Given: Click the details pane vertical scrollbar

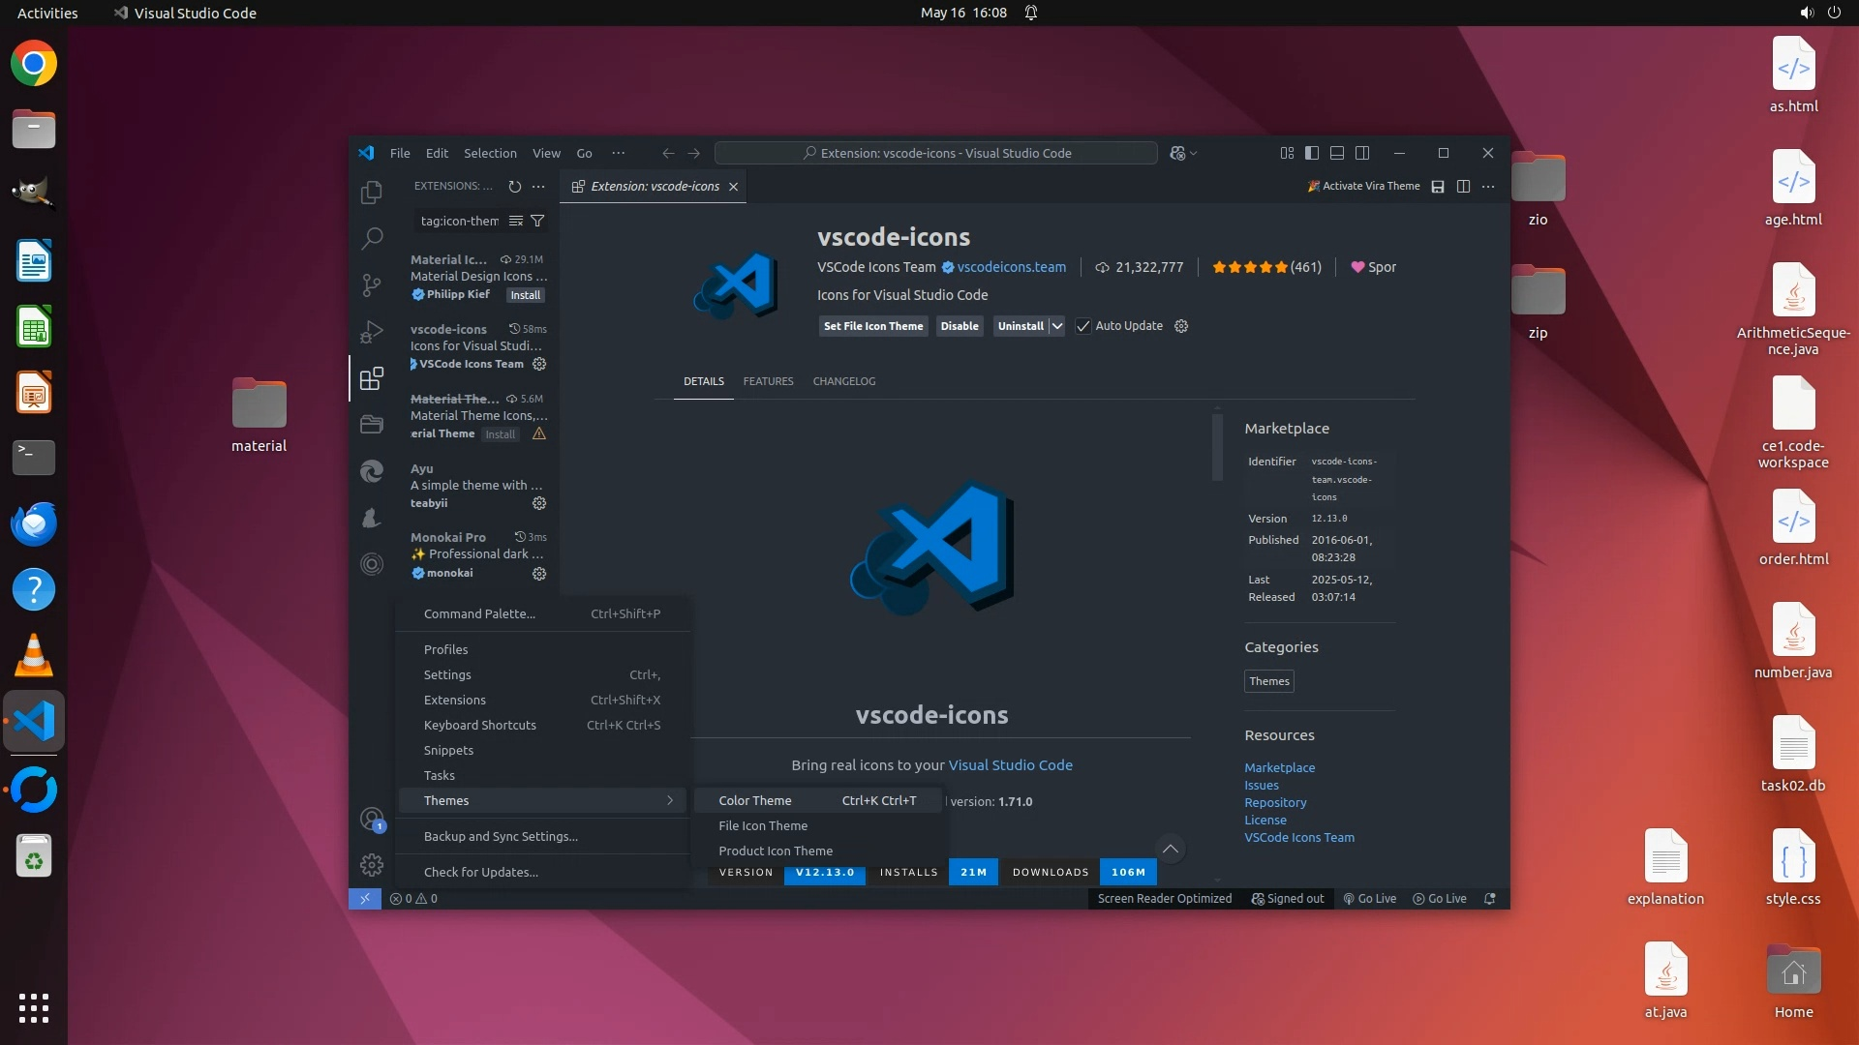Looking at the screenshot, I should 1217,445.
